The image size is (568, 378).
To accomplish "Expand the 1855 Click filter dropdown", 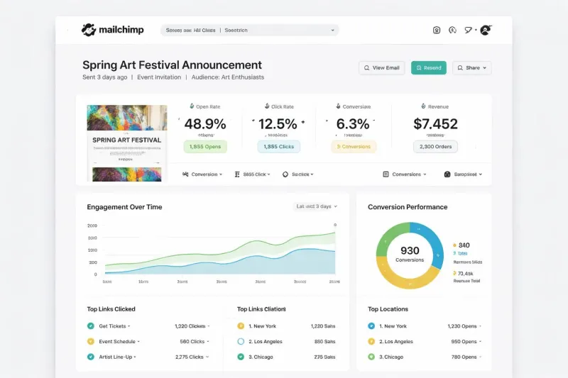I will 253,174.
